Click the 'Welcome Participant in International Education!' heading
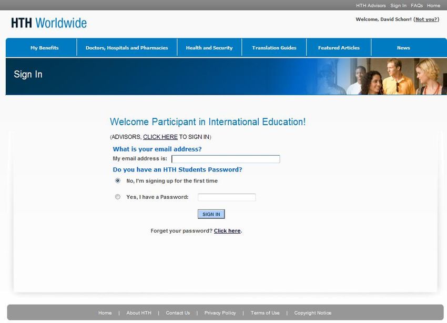This screenshot has width=447, height=323. [208, 122]
